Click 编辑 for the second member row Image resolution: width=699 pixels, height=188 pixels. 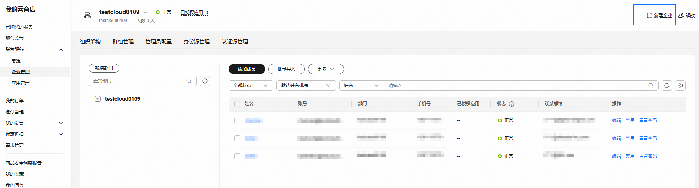pos(616,138)
